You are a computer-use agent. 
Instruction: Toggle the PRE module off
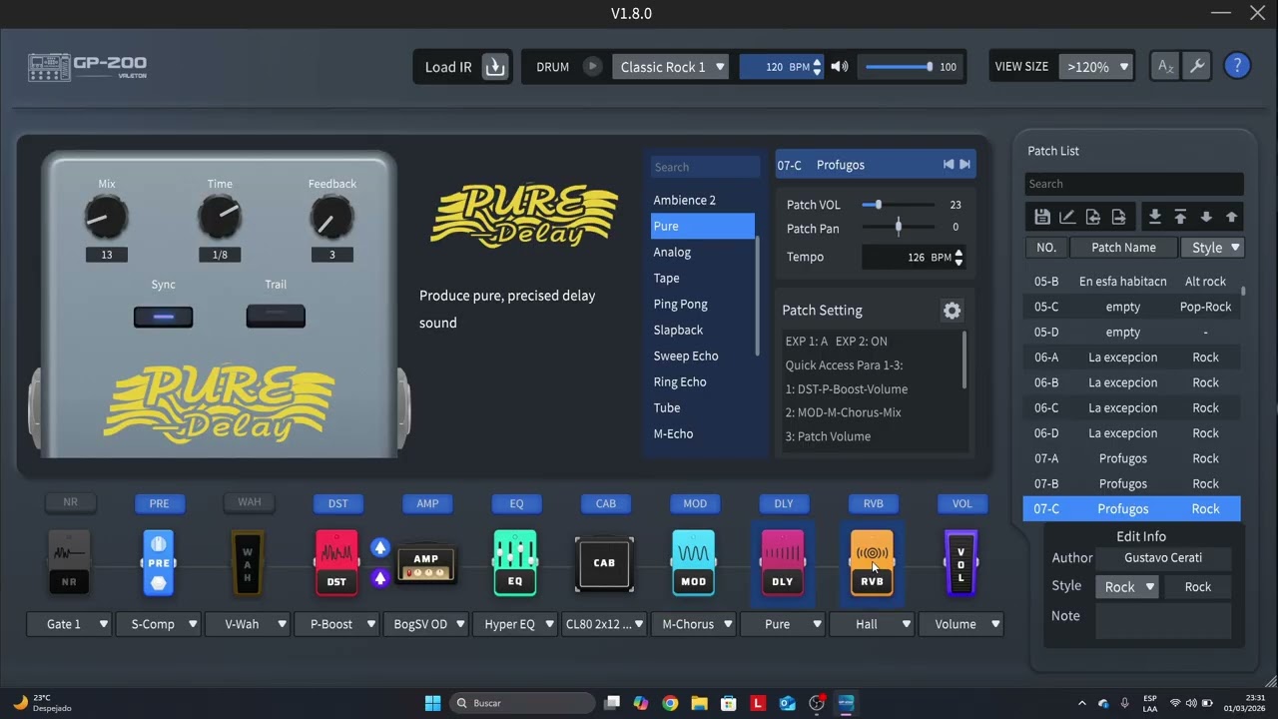coord(159,503)
